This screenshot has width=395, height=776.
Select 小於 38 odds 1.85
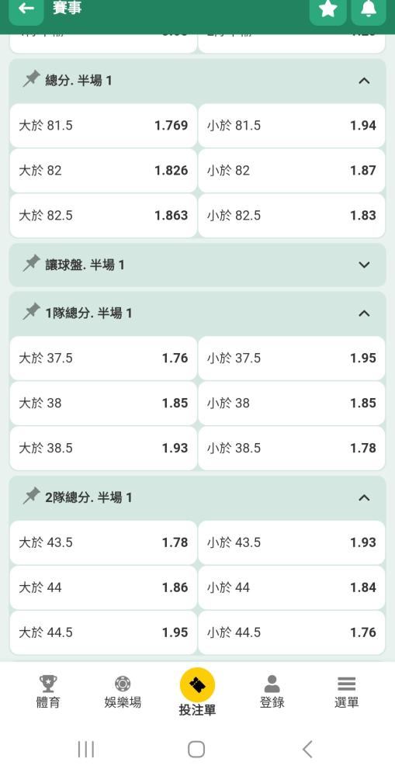click(292, 404)
